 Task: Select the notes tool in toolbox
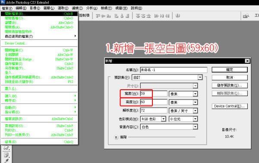pos(6,155)
